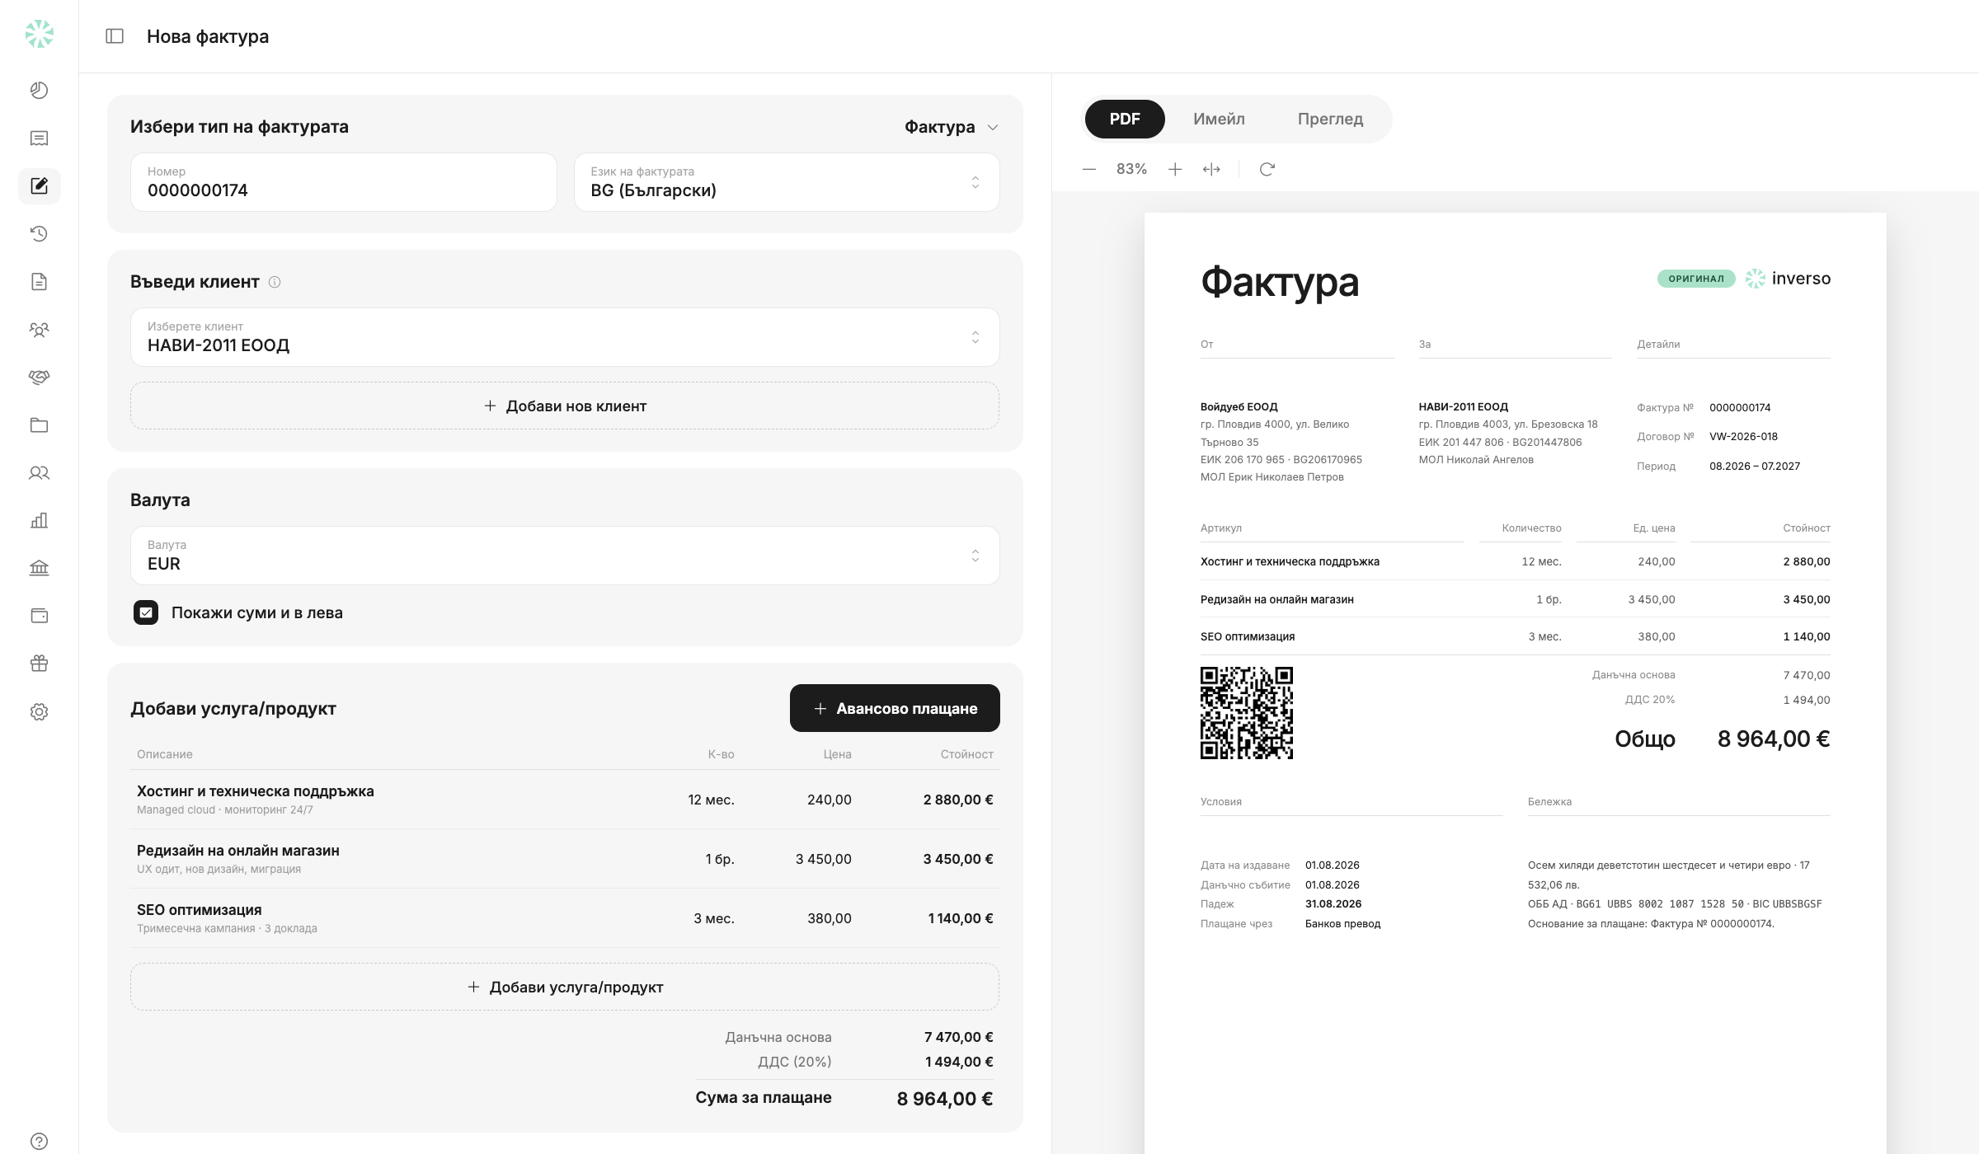This screenshot has height=1154, width=1979.
Task: Open the documents page sidebar icon
Action: [39, 282]
